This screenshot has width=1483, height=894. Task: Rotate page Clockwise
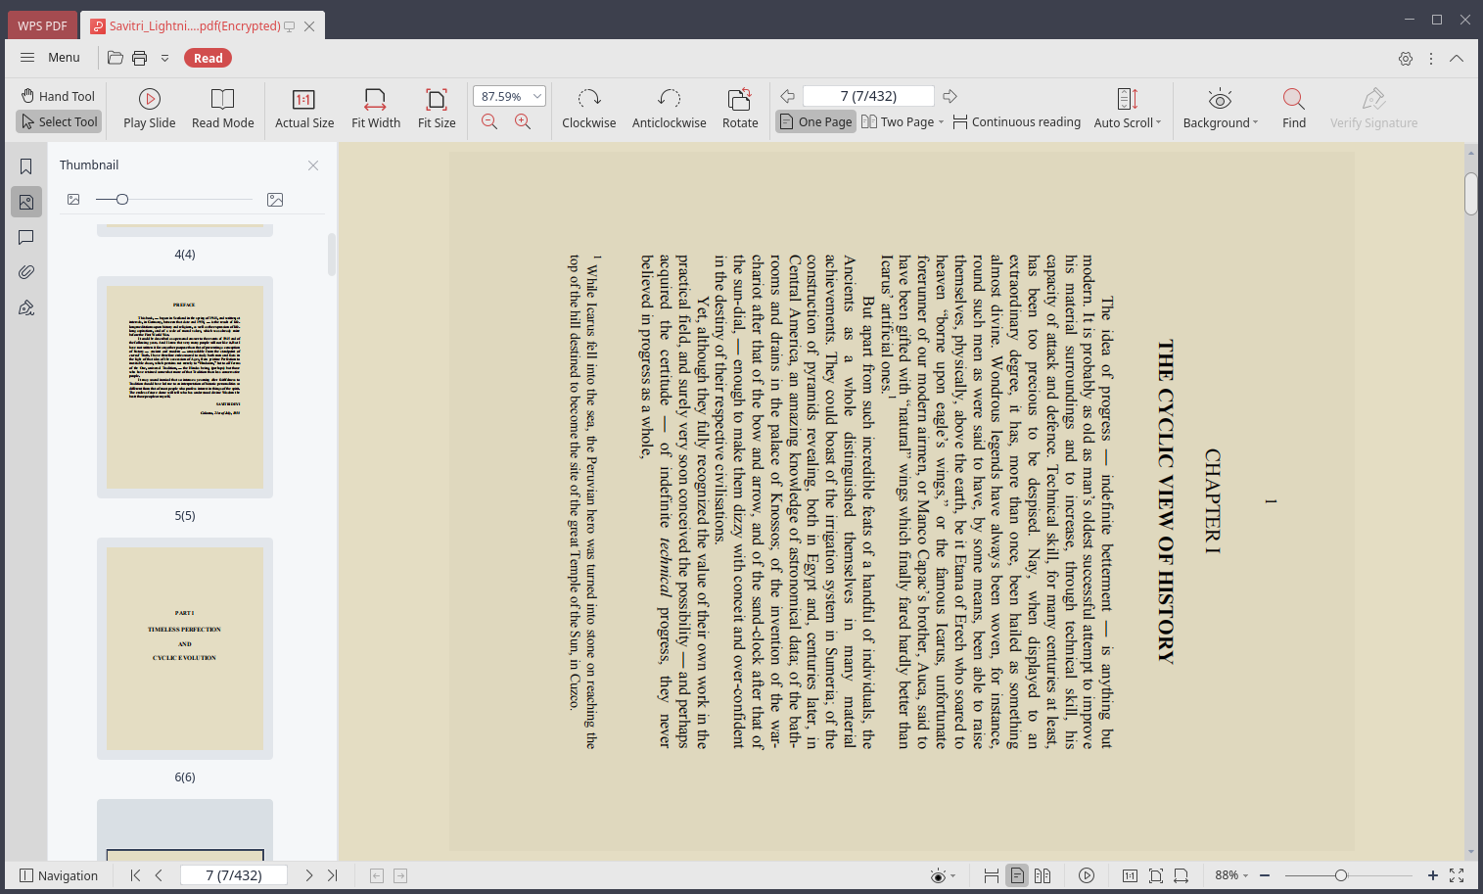[589, 109]
